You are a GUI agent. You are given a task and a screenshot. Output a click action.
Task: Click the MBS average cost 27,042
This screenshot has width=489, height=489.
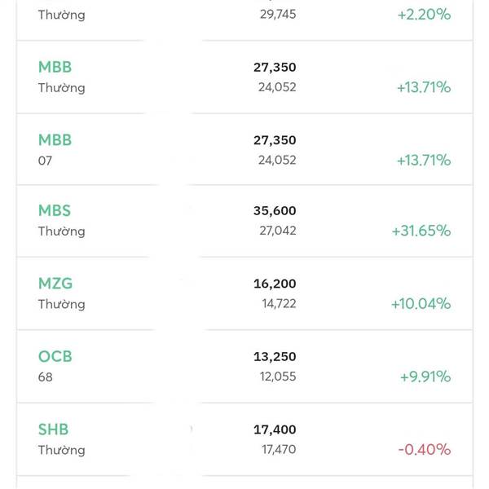pos(278,231)
